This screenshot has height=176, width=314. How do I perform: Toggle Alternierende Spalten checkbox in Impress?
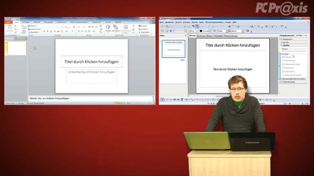click(x=283, y=75)
